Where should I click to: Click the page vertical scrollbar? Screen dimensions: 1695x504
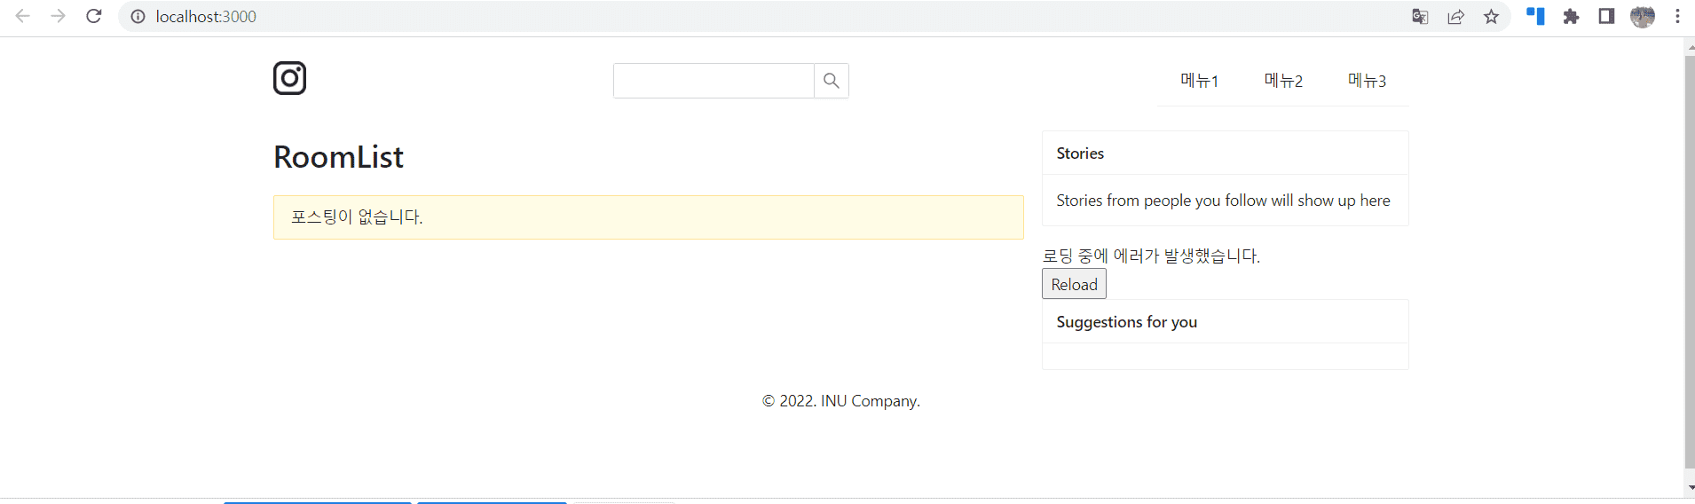point(1689,262)
